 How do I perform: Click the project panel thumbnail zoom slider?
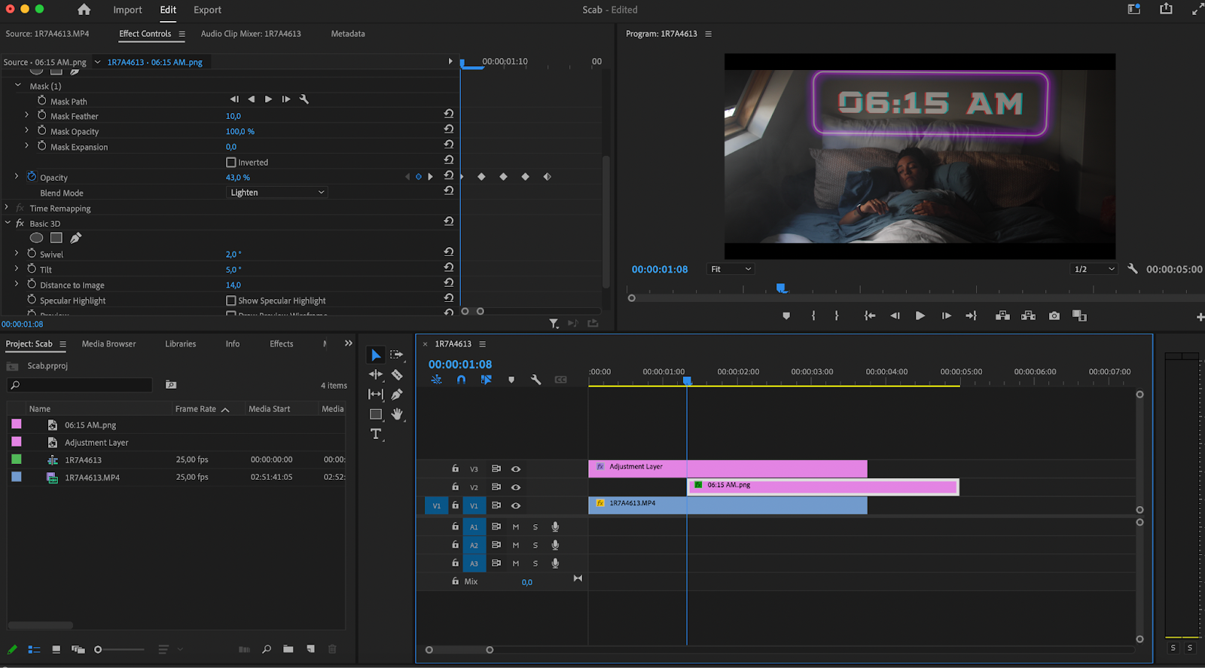coord(98,649)
